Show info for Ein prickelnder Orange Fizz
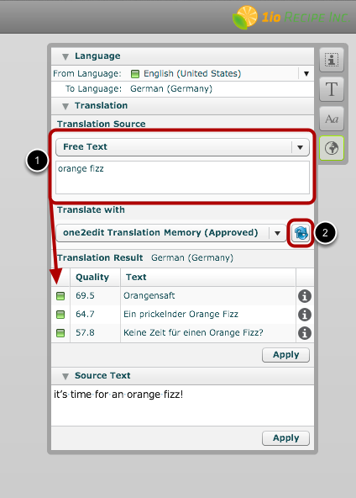The height and width of the screenshot is (498, 356). [x=304, y=315]
